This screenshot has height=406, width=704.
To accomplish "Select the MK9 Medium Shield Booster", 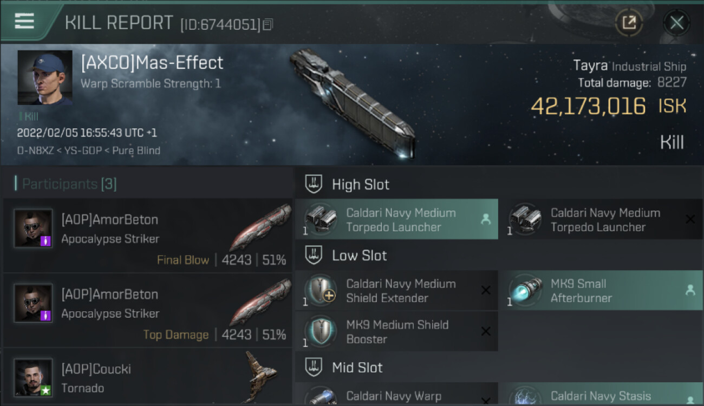I will (x=397, y=331).
